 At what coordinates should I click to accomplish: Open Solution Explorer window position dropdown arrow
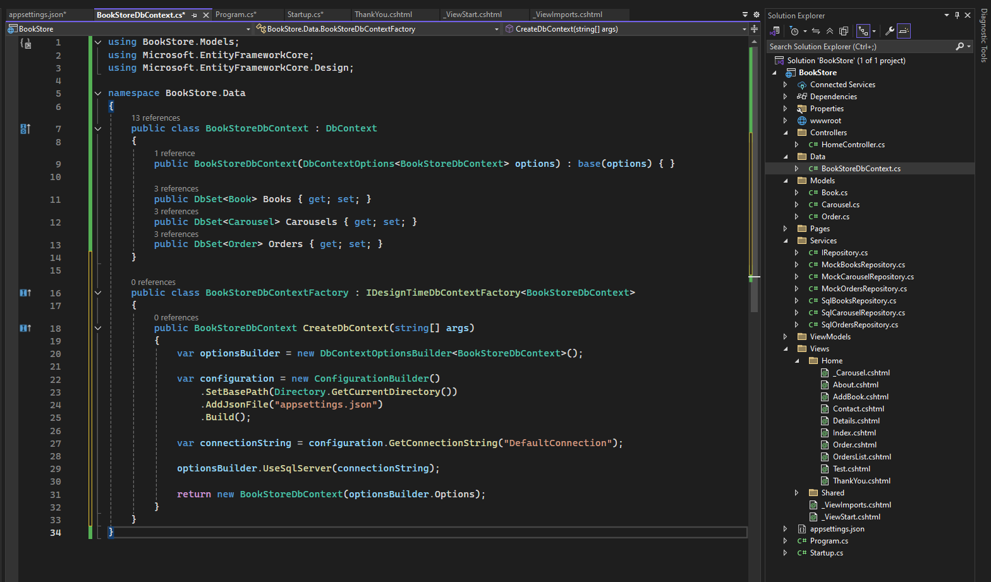(x=947, y=15)
